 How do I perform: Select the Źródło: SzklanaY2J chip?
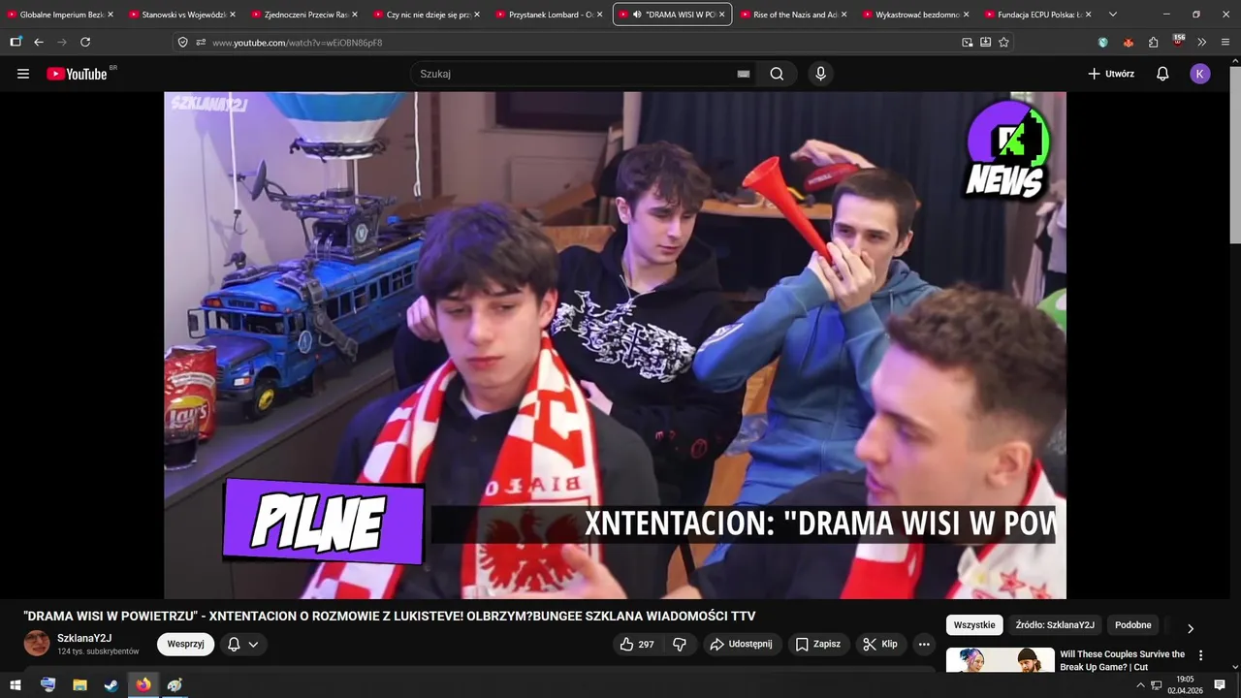1055,625
